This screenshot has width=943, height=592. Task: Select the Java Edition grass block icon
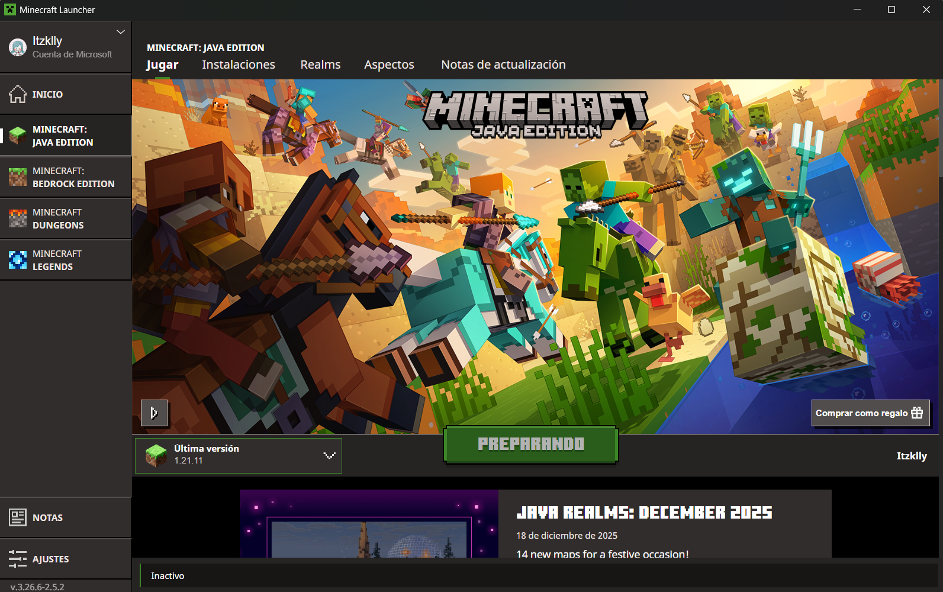[x=18, y=136]
